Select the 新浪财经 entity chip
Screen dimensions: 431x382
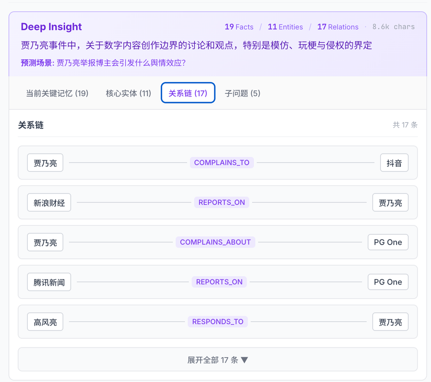pos(49,203)
